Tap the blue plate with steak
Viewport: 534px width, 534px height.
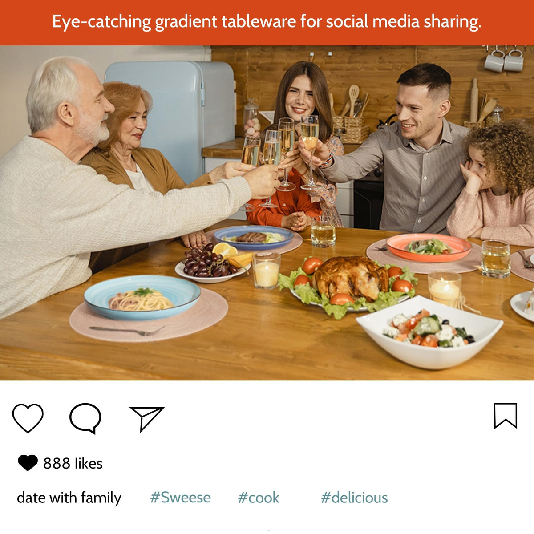(x=254, y=237)
